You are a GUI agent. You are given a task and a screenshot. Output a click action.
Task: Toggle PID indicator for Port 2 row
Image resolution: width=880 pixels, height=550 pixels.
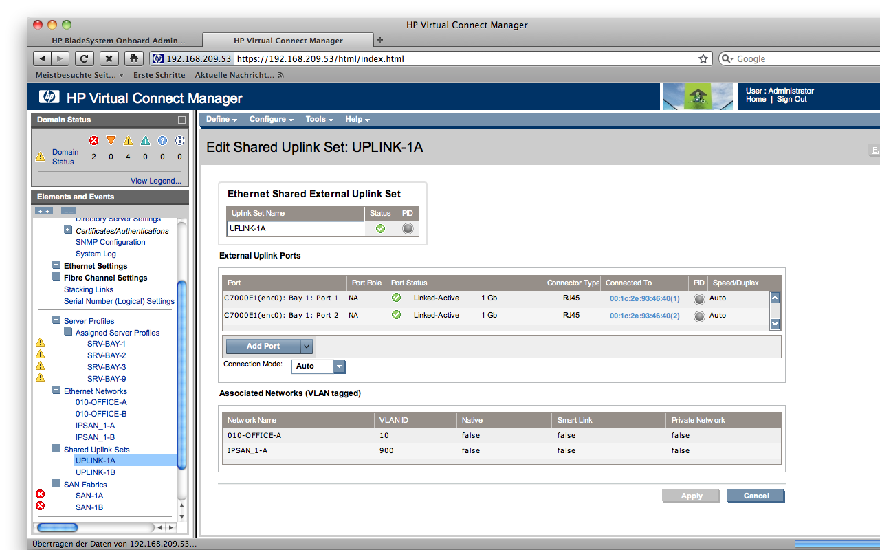coord(699,316)
